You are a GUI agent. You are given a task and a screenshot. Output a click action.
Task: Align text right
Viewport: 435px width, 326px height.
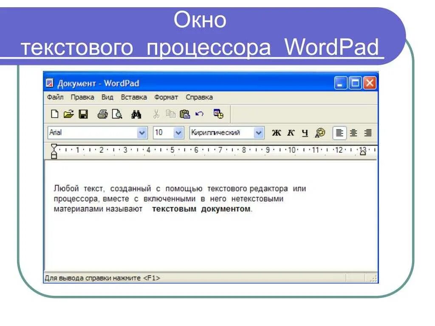click(368, 133)
